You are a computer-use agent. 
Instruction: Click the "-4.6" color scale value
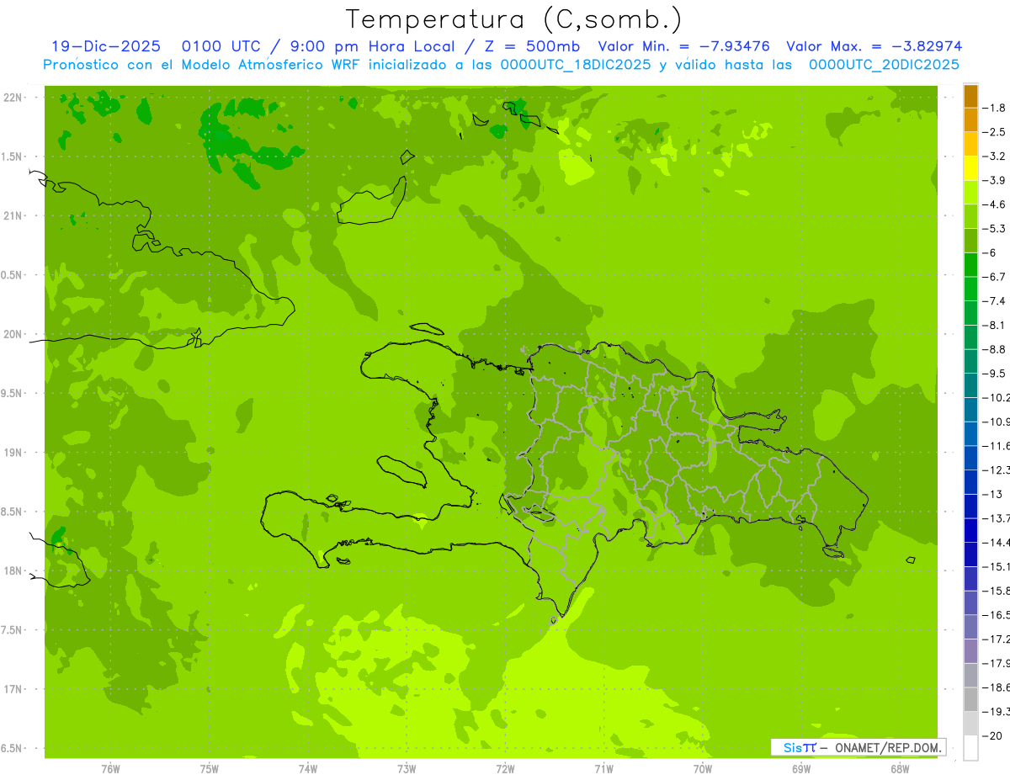tap(994, 204)
